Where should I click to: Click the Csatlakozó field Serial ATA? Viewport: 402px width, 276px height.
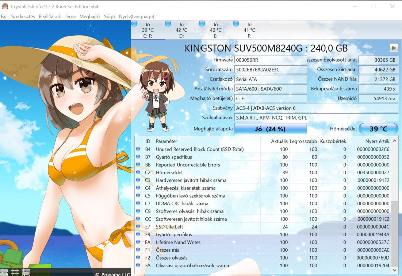coord(270,79)
